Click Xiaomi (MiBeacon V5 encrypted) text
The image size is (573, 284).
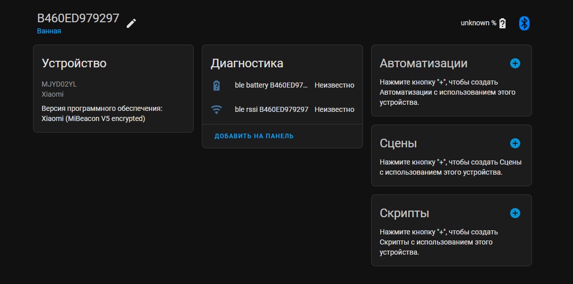(x=93, y=118)
